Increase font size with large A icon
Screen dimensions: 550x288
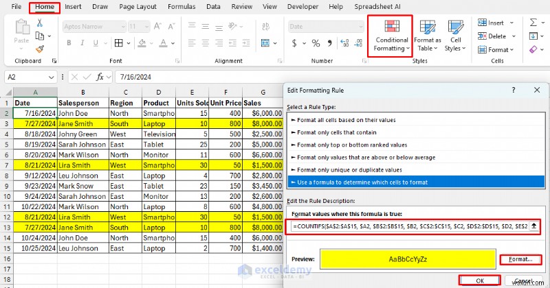157,26
